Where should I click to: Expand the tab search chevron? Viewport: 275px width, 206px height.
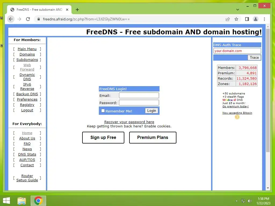[x=238, y=10]
